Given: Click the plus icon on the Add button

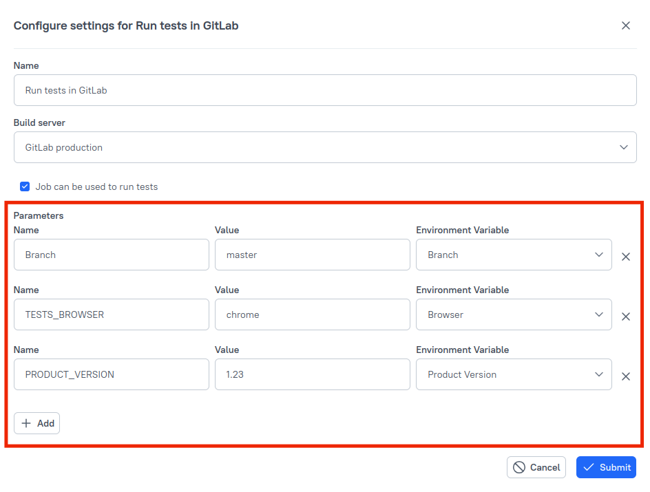Looking at the screenshot, I should (28, 423).
